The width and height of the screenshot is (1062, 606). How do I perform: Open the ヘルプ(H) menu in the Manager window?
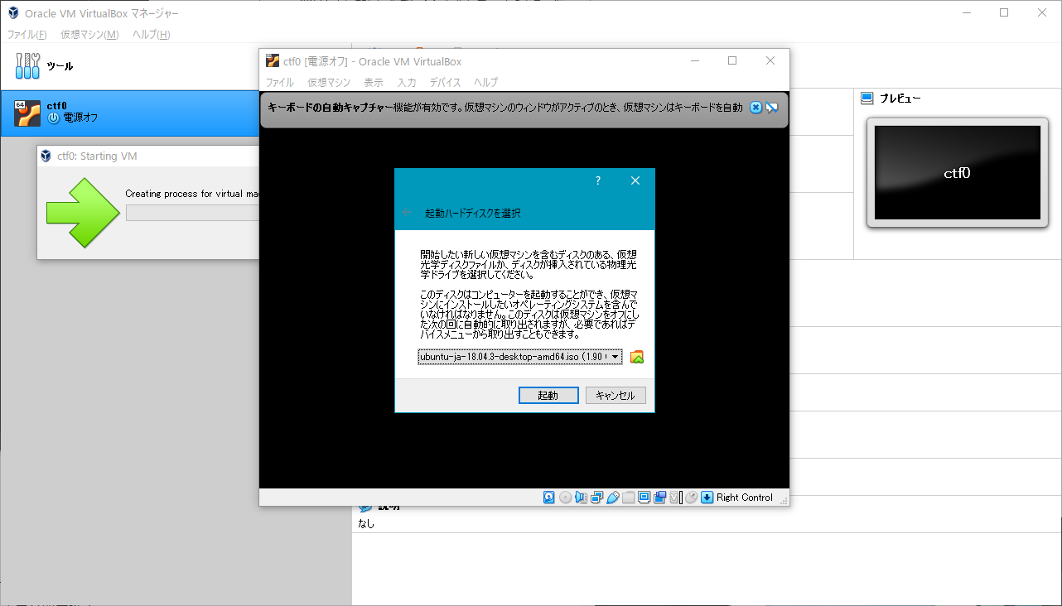pos(152,35)
